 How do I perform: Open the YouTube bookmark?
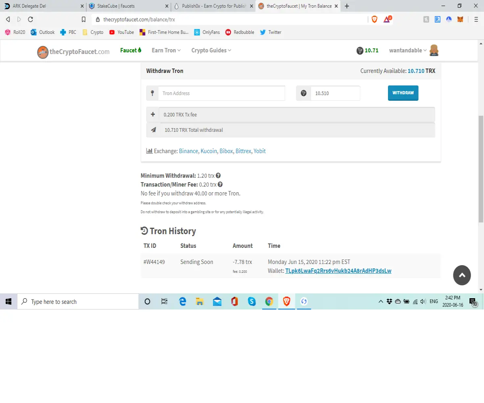pyautogui.click(x=121, y=32)
